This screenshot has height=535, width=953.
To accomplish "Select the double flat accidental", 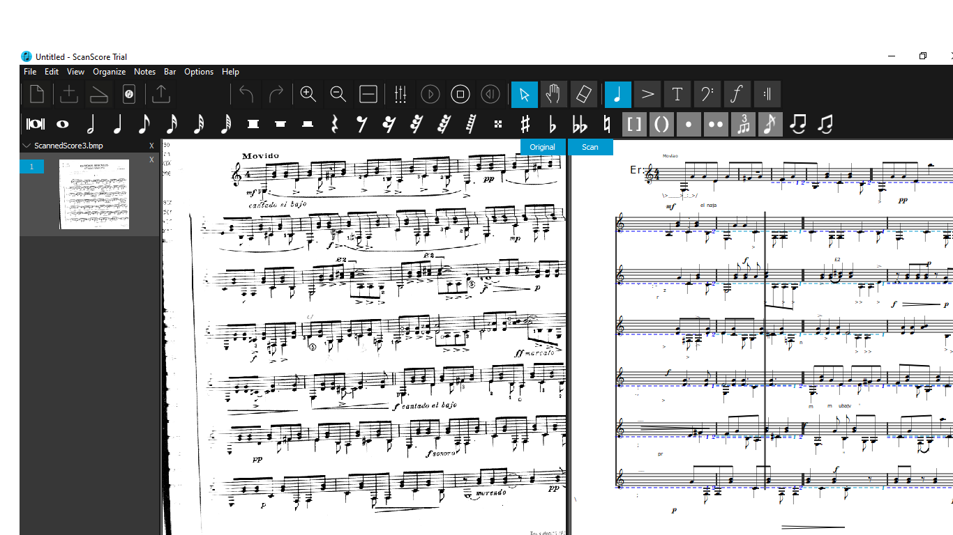I will point(580,124).
